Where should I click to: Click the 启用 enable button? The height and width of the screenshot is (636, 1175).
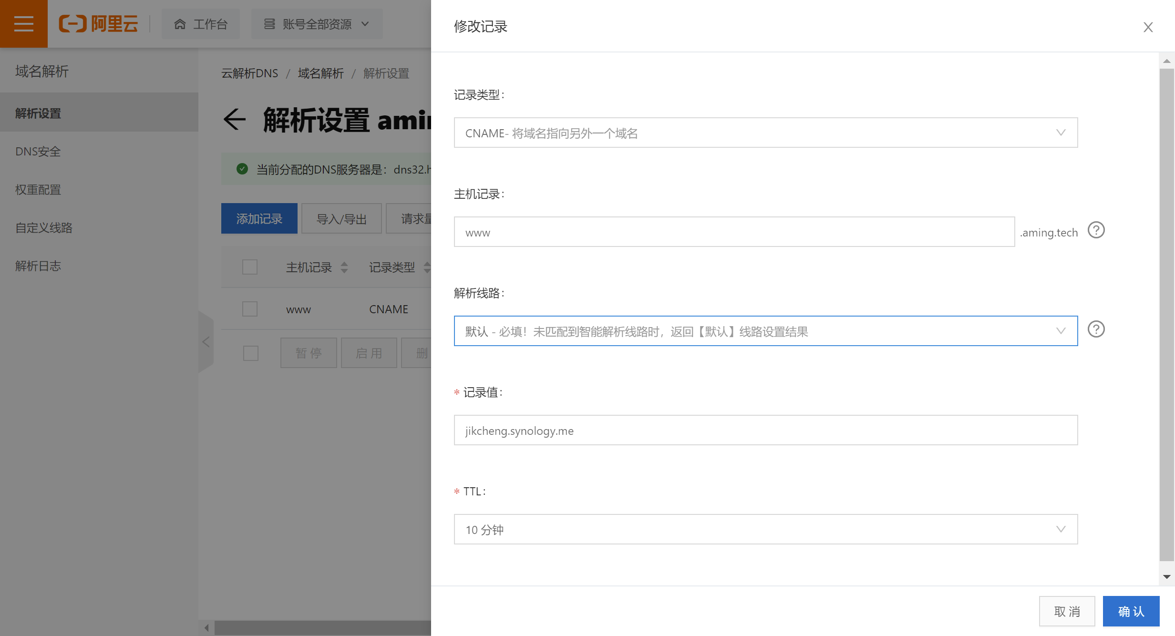coord(369,353)
